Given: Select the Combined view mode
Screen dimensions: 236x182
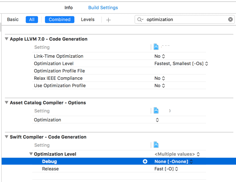Looking at the screenshot, I should (59, 19).
